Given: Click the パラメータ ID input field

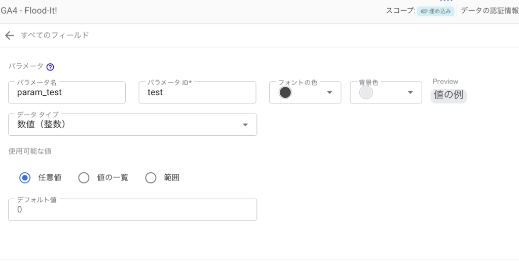Looking at the screenshot, I should pos(197,93).
